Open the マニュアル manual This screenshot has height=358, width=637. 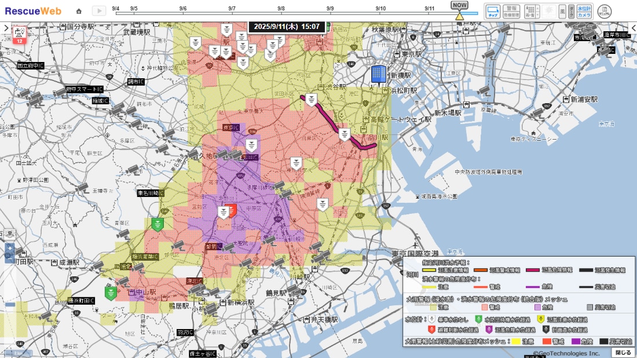click(x=604, y=11)
